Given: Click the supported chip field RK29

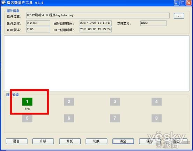Looking at the screenshot, I should (x=153, y=23).
